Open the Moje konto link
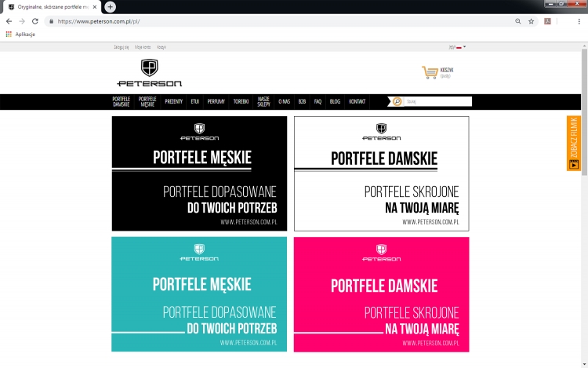Screen dimensions: 588x368 [x=143, y=48]
